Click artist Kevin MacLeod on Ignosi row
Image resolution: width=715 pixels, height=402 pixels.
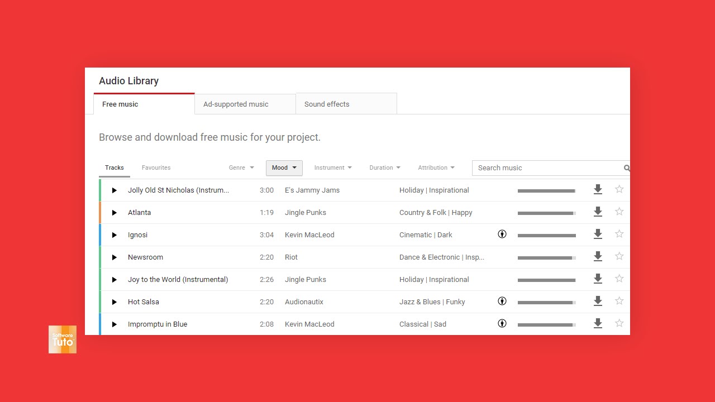click(x=309, y=235)
